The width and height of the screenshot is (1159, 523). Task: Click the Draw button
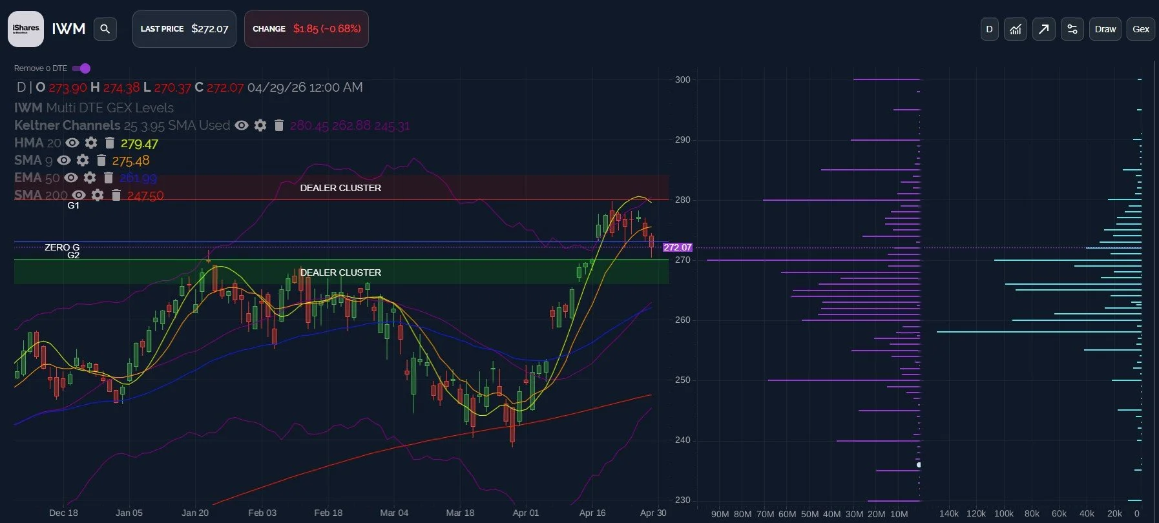1105,29
